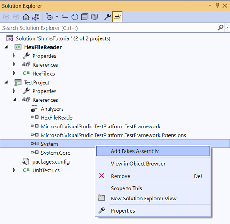The width and height of the screenshot is (230, 224).
Task: Choose New Solution Explorer View
Action: point(153,198)
